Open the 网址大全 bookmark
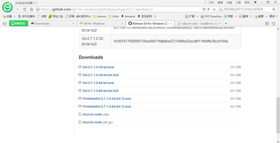Viewport: 280px width, 143px height. click(x=56, y=16)
